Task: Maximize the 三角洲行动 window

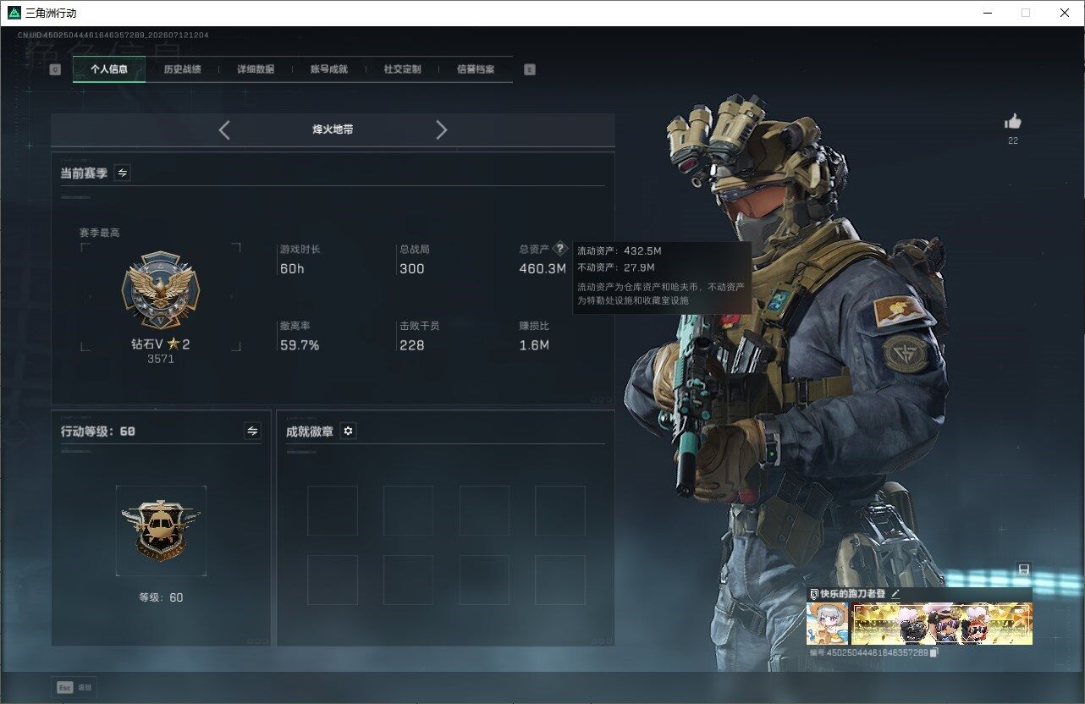Action: (1026, 13)
